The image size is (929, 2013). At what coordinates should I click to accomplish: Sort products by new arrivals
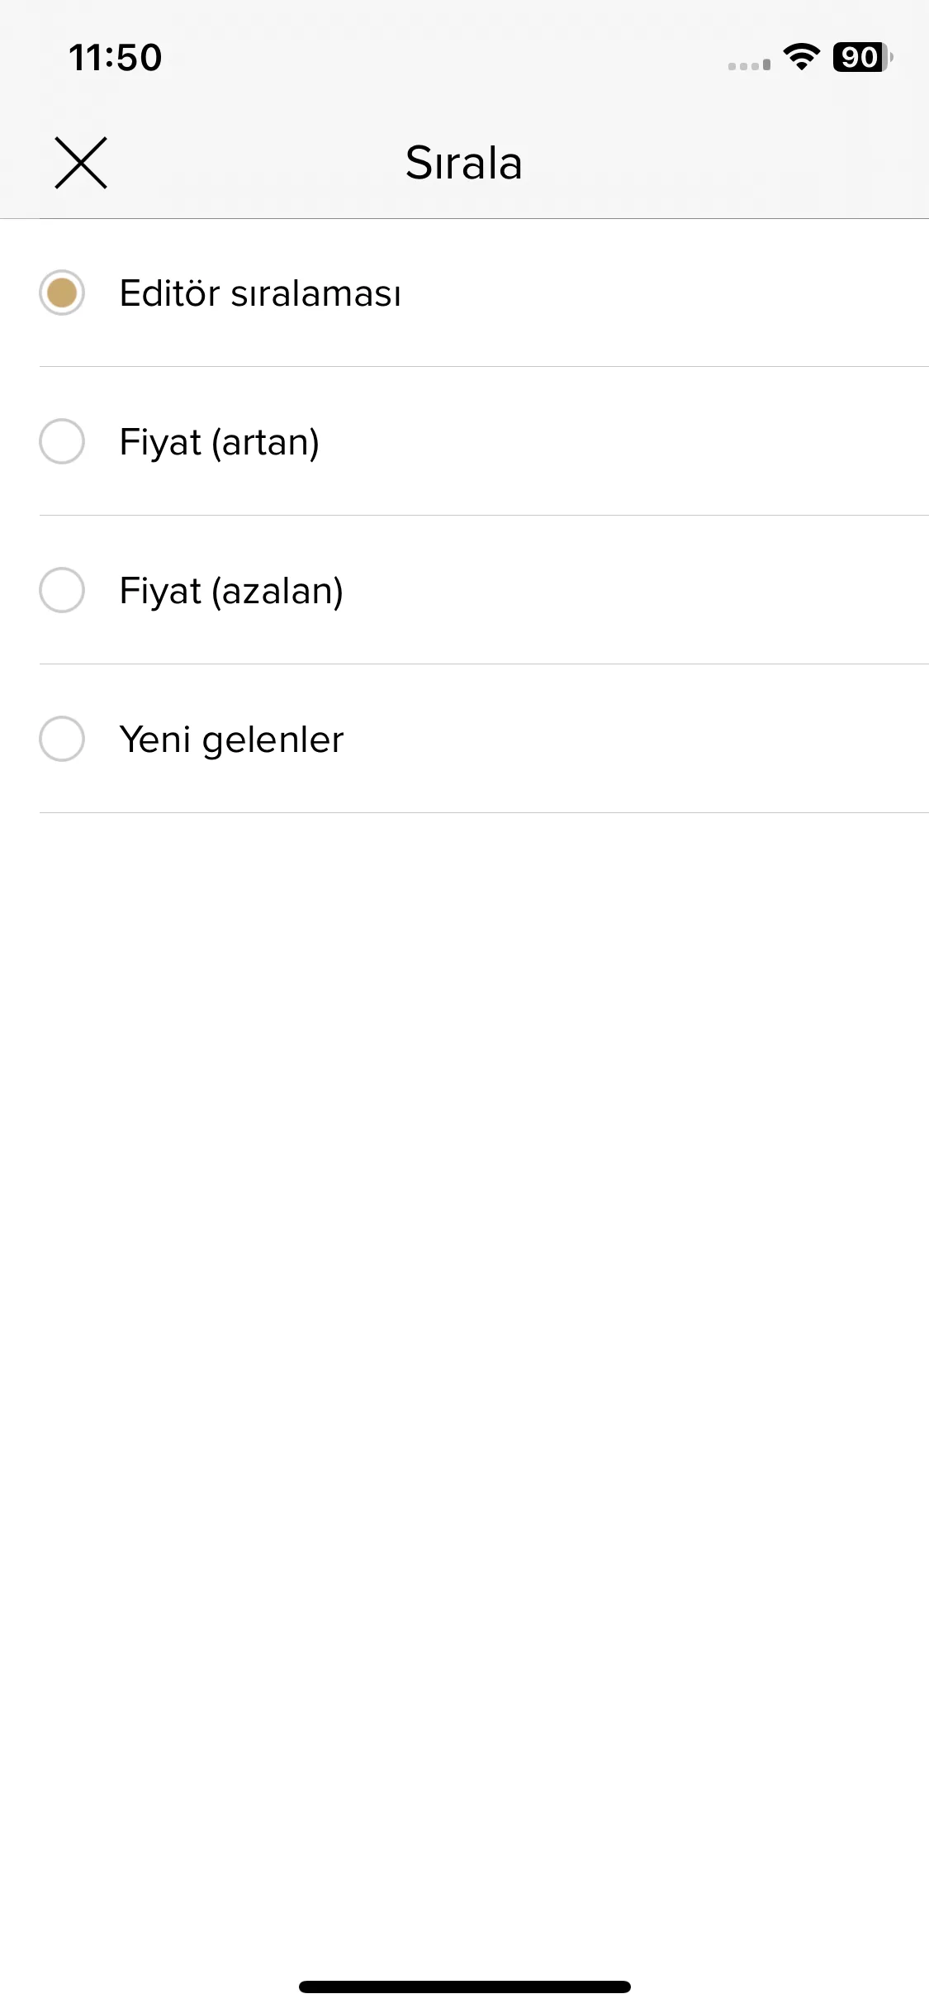coord(484,739)
